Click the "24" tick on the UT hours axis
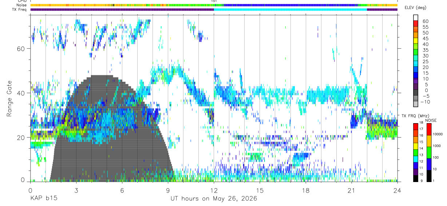Screen dimensions: 447x206 (x=397, y=190)
